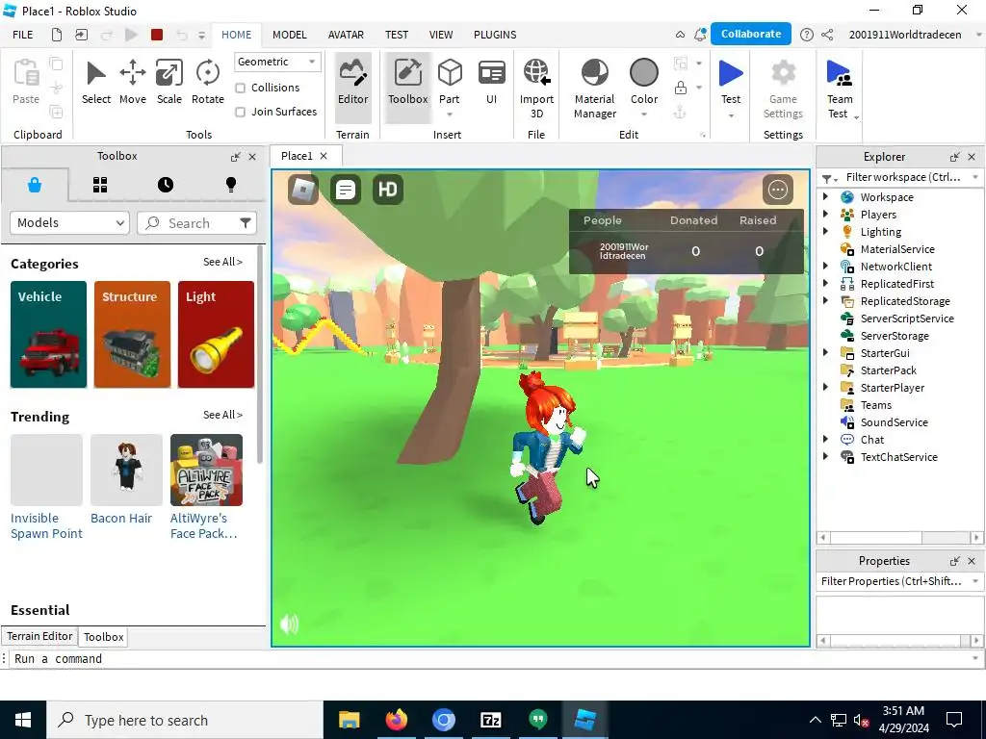Open the Geometric mode dropdown
The height and width of the screenshot is (739, 986).
(x=277, y=62)
